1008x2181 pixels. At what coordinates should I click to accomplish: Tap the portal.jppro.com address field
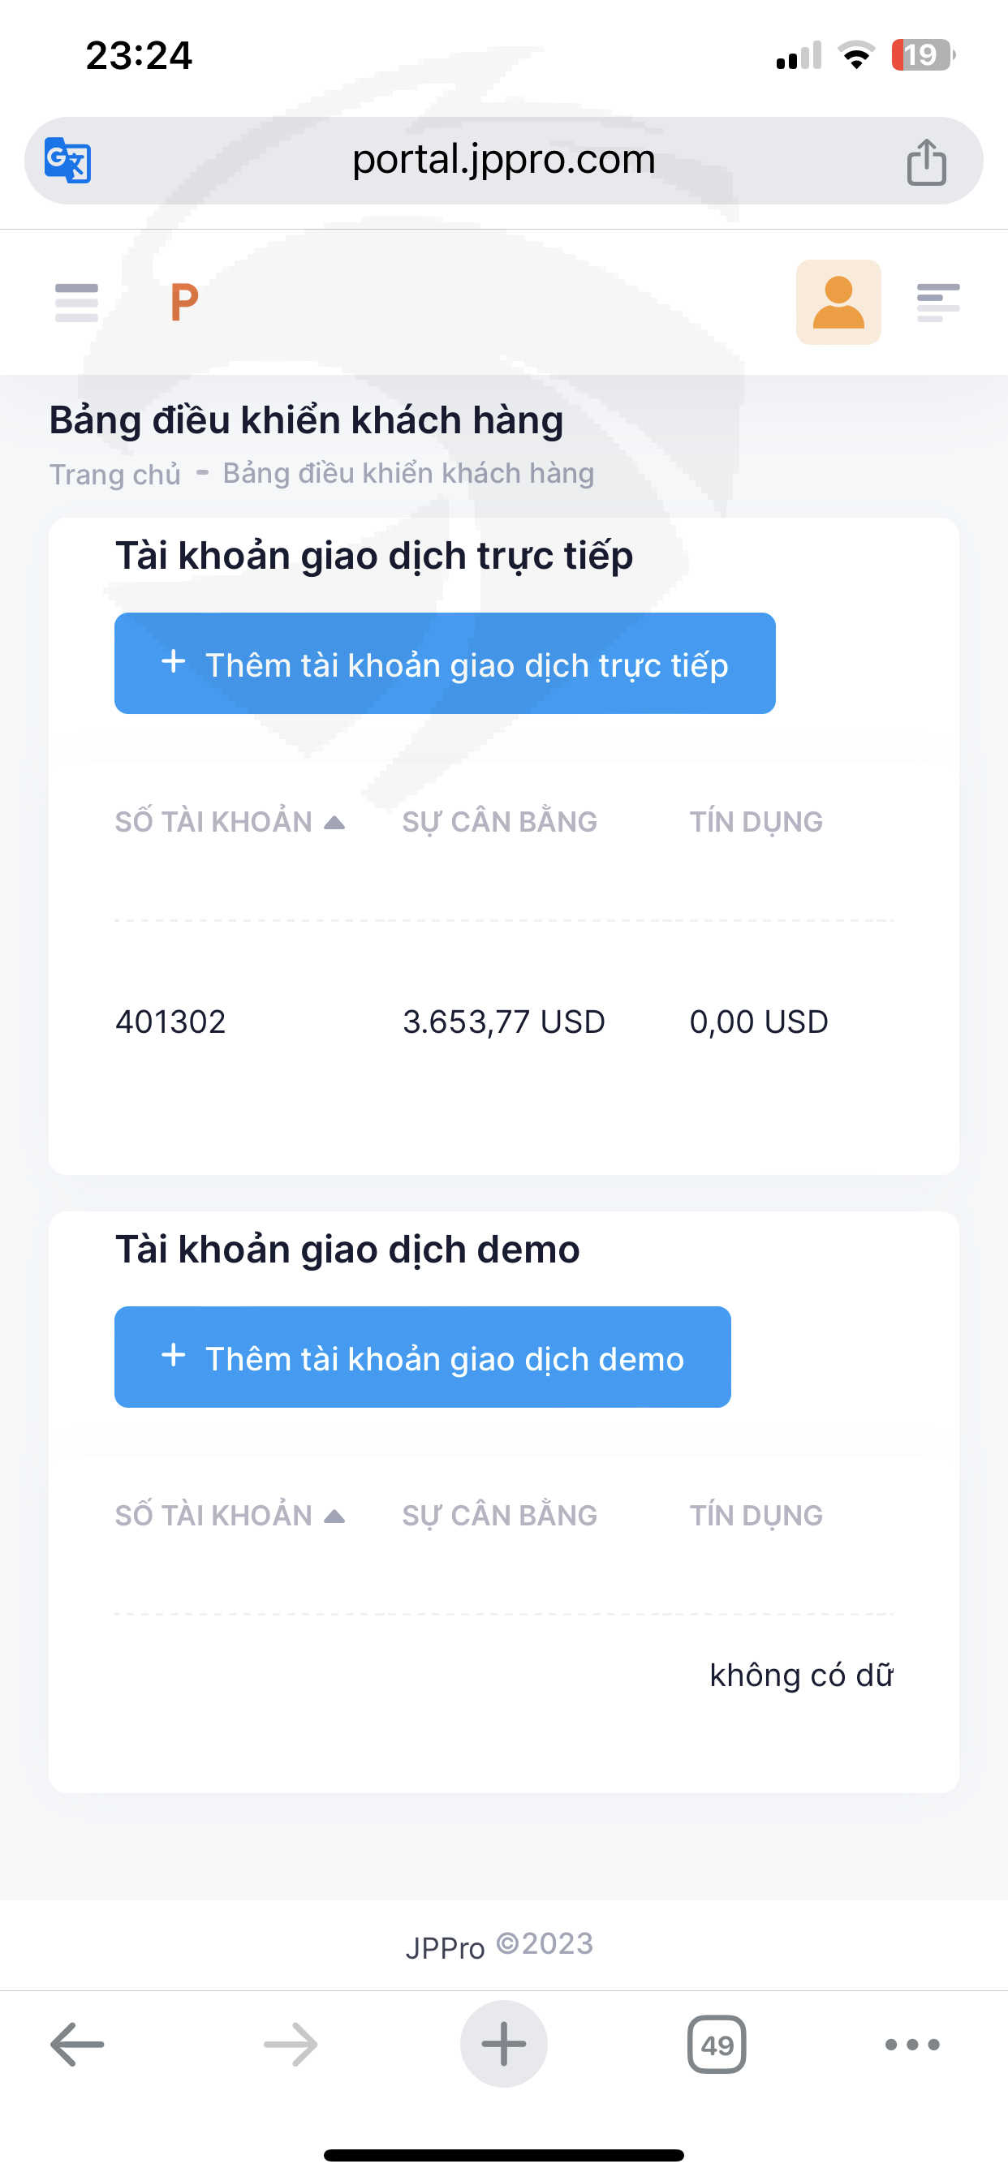(x=503, y=160)
